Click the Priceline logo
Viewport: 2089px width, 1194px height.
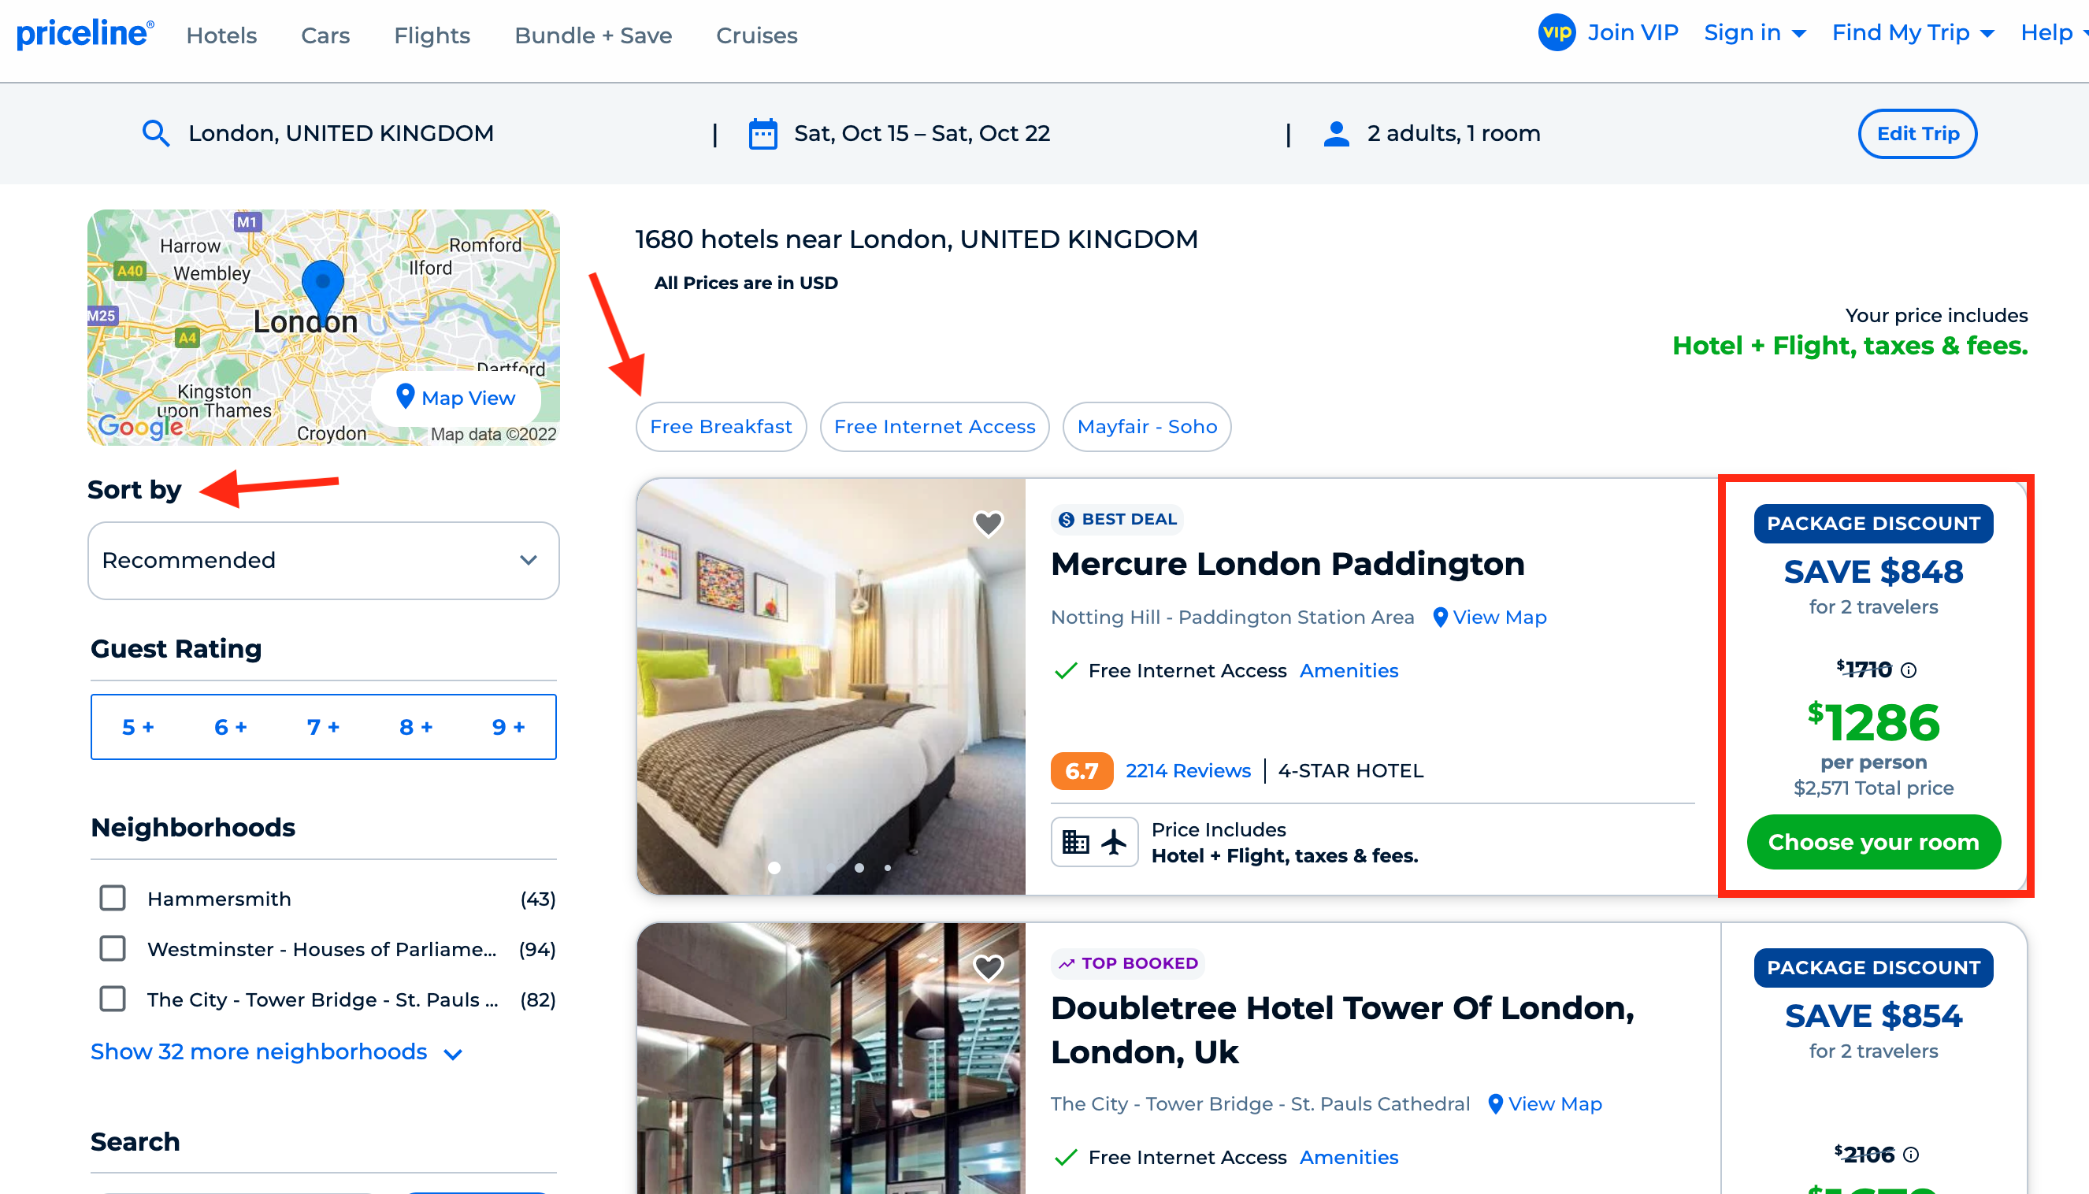pos(85,34)
